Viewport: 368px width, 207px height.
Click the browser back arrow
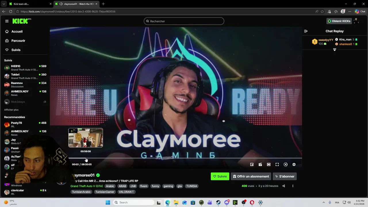click(x=4, y=11)
